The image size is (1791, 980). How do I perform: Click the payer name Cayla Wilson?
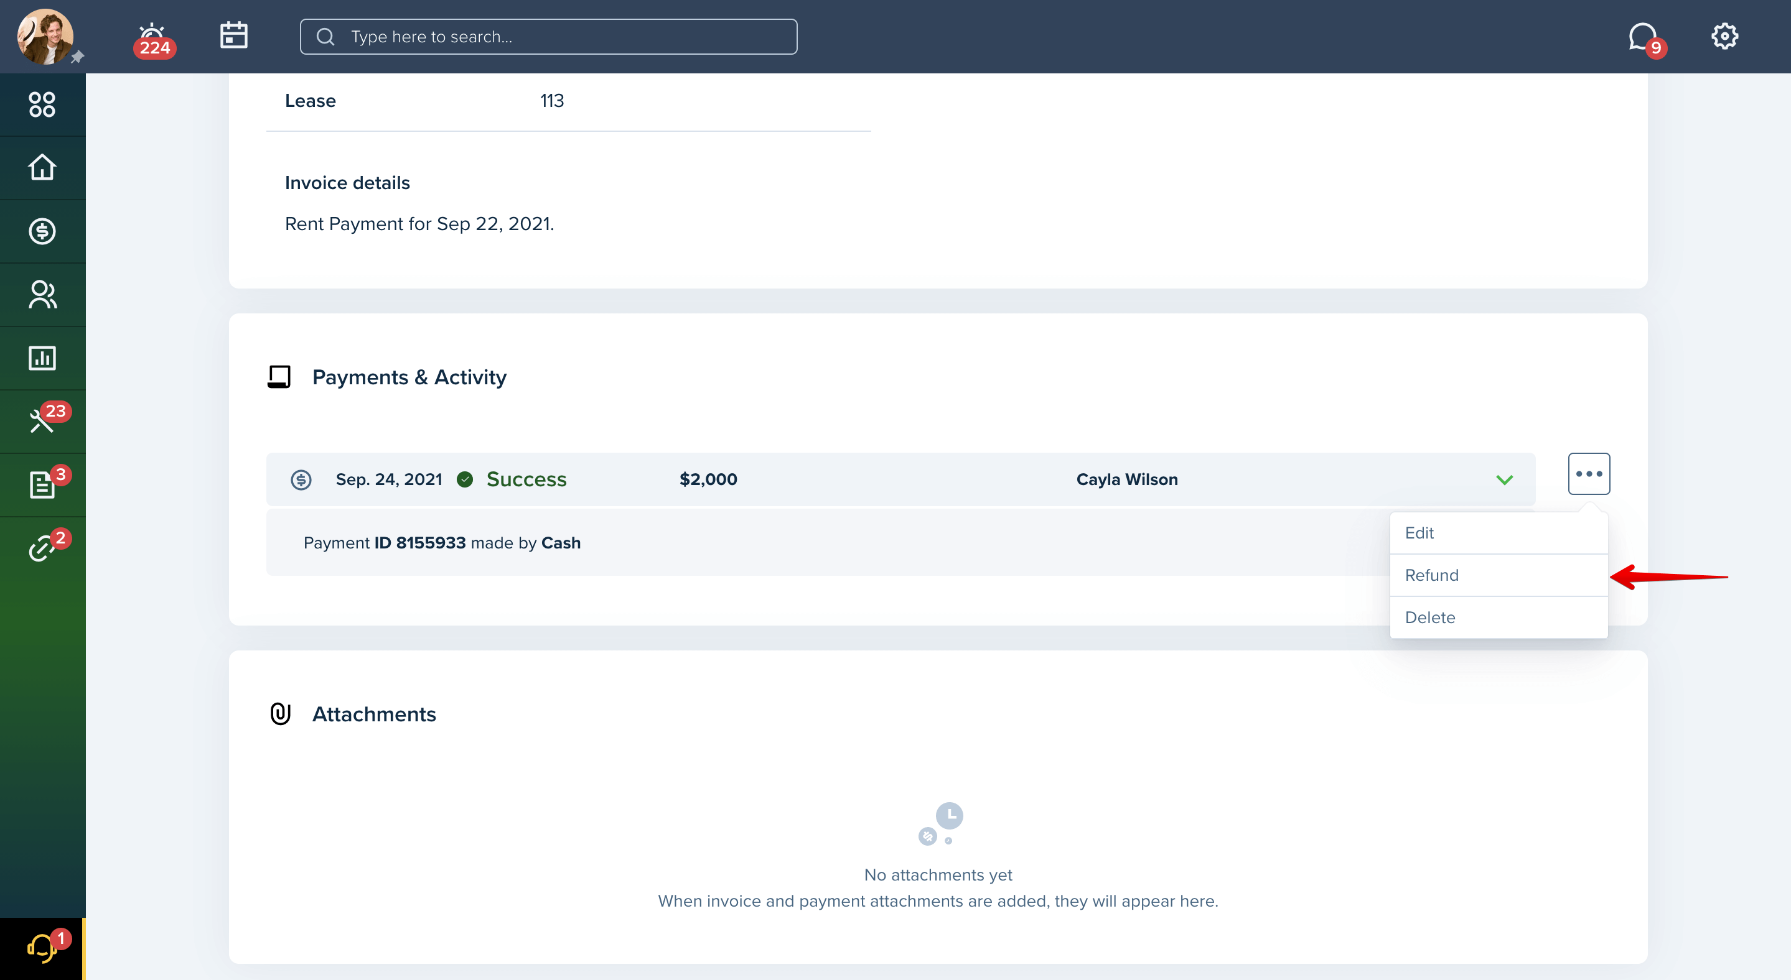click(x=1127, y=480)
